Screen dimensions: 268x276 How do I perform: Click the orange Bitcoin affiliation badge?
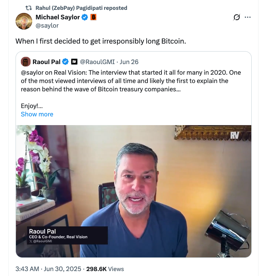click(x=93, y=17)
